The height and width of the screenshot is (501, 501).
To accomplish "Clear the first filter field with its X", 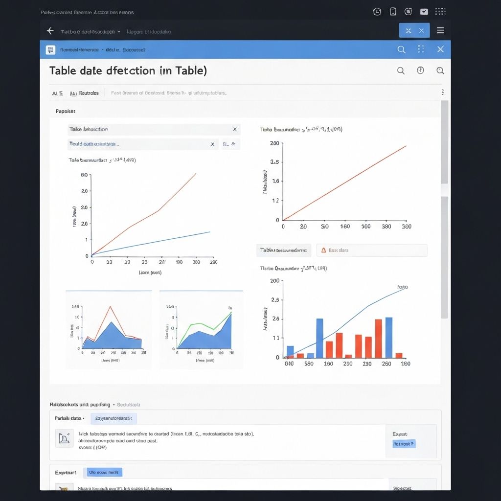I will (x=235, y=129).
